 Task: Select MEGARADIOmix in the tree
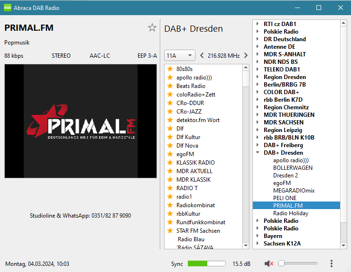click(x=294, y=191)
